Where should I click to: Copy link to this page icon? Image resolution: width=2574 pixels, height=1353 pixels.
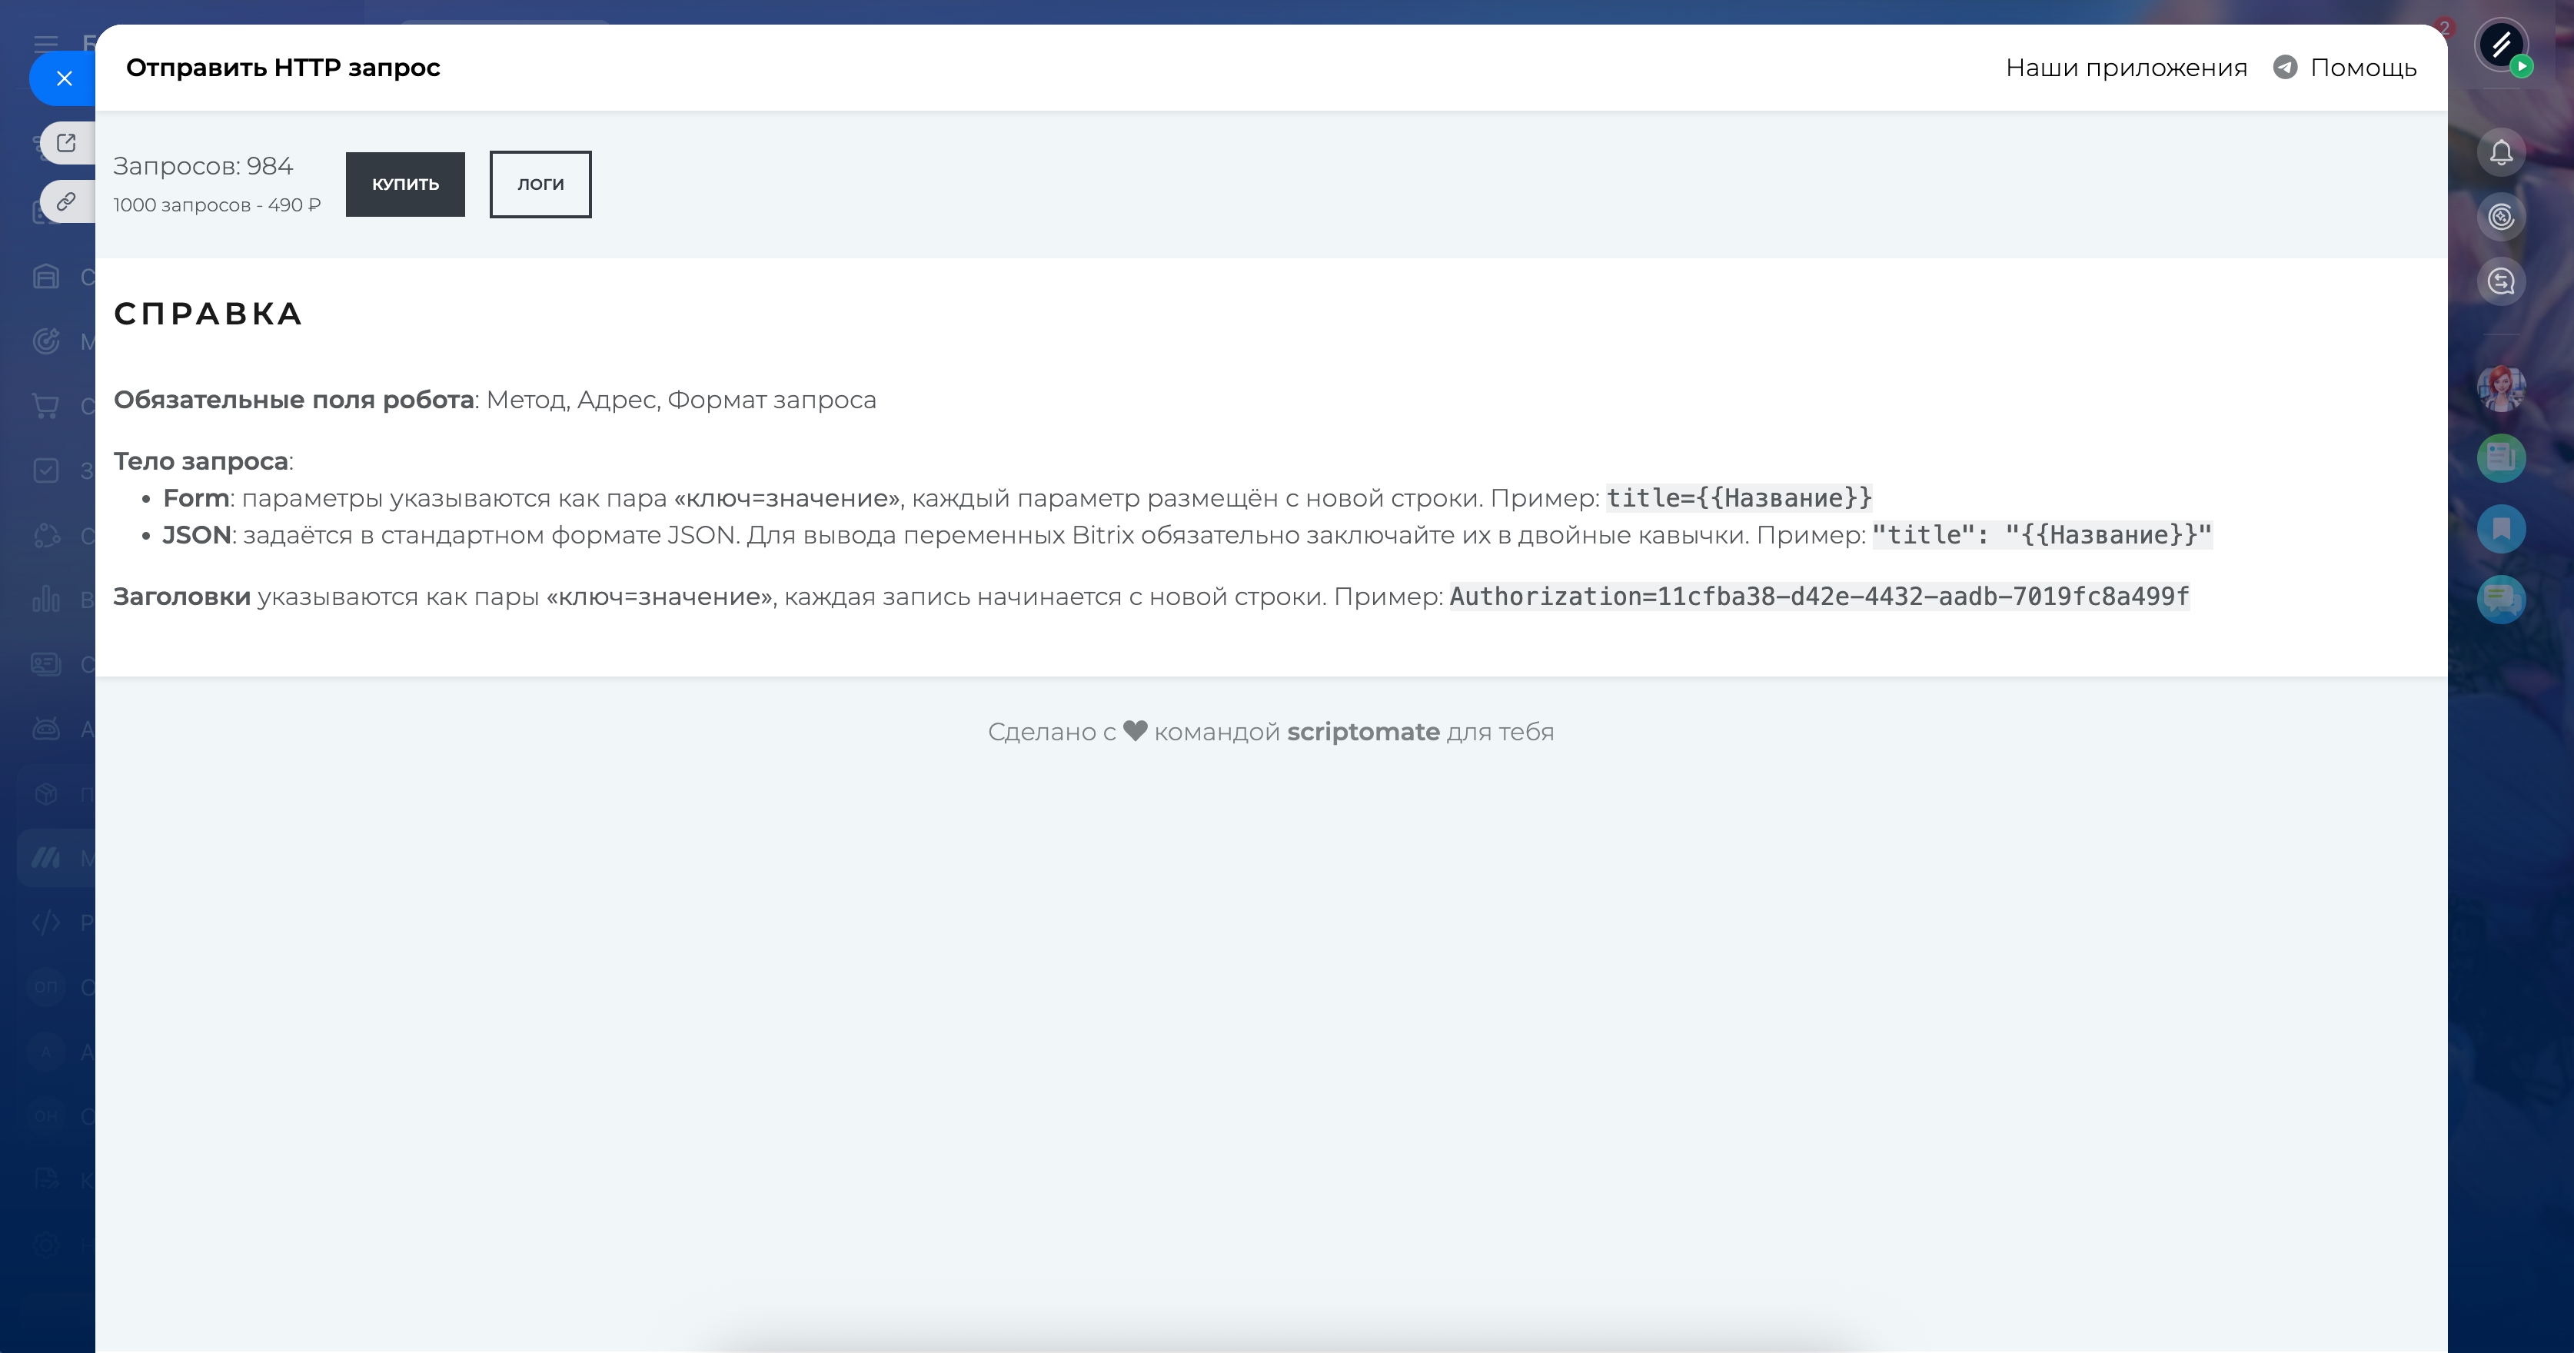[x=66, y=202]
